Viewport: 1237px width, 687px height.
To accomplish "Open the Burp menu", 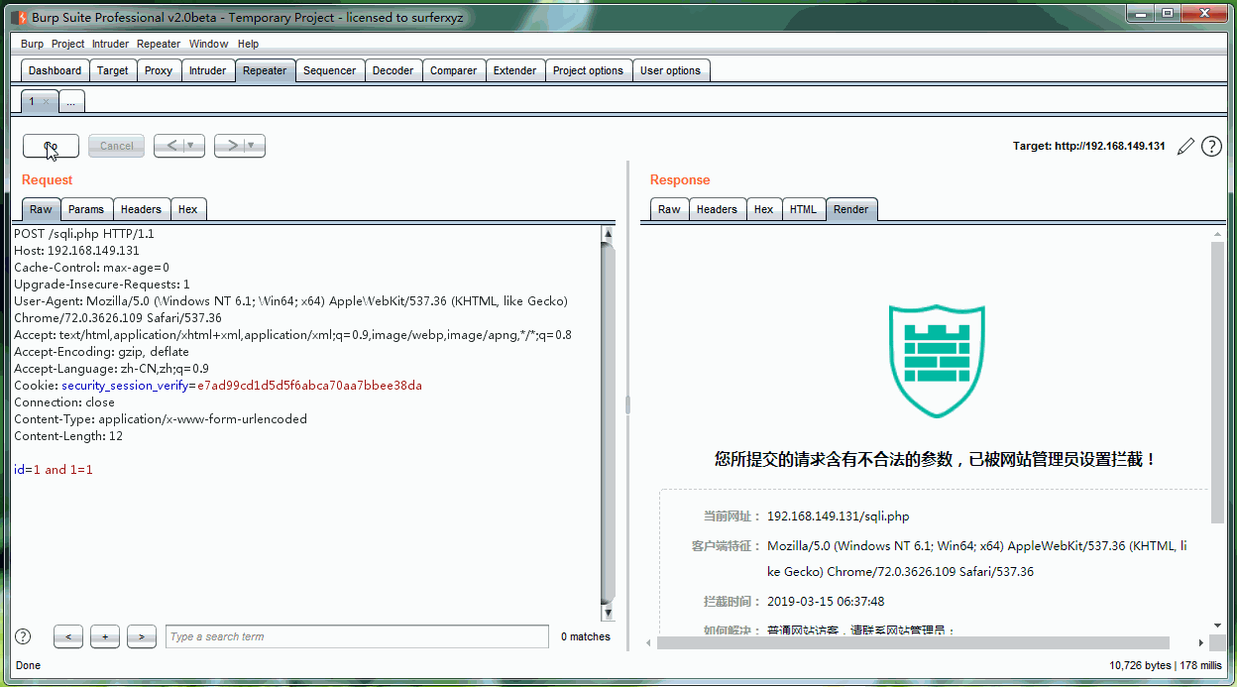I will (x=32, y=44).
